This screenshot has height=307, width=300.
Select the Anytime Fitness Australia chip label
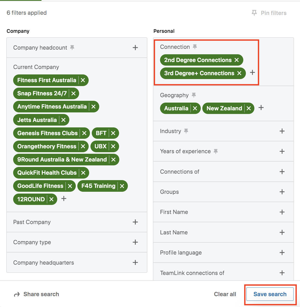tap(52, 107)
